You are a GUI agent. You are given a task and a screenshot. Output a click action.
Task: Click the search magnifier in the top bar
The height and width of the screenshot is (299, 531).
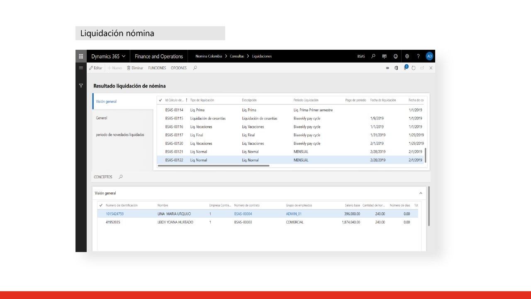373,56
